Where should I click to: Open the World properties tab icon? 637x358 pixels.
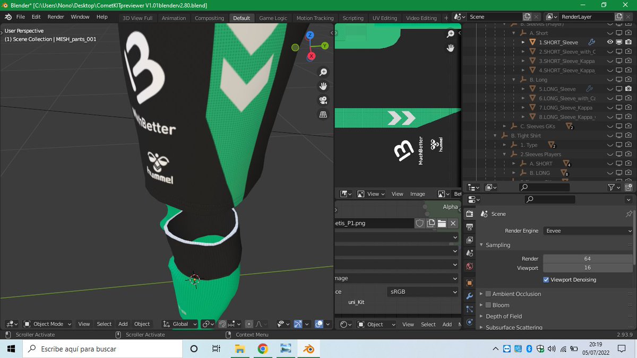469,266
